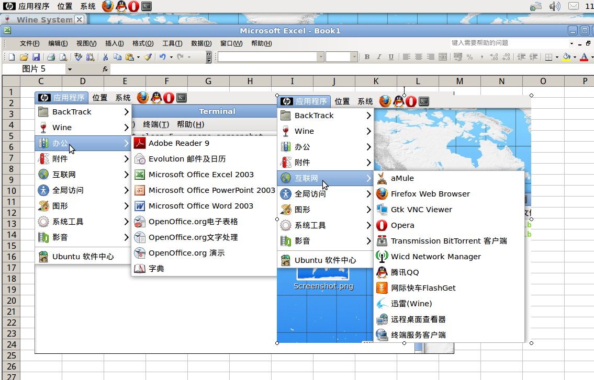The width and height of the screenshot is (594, 380).
Task: Open the 插入(I) menu
Action: [115, 43]
